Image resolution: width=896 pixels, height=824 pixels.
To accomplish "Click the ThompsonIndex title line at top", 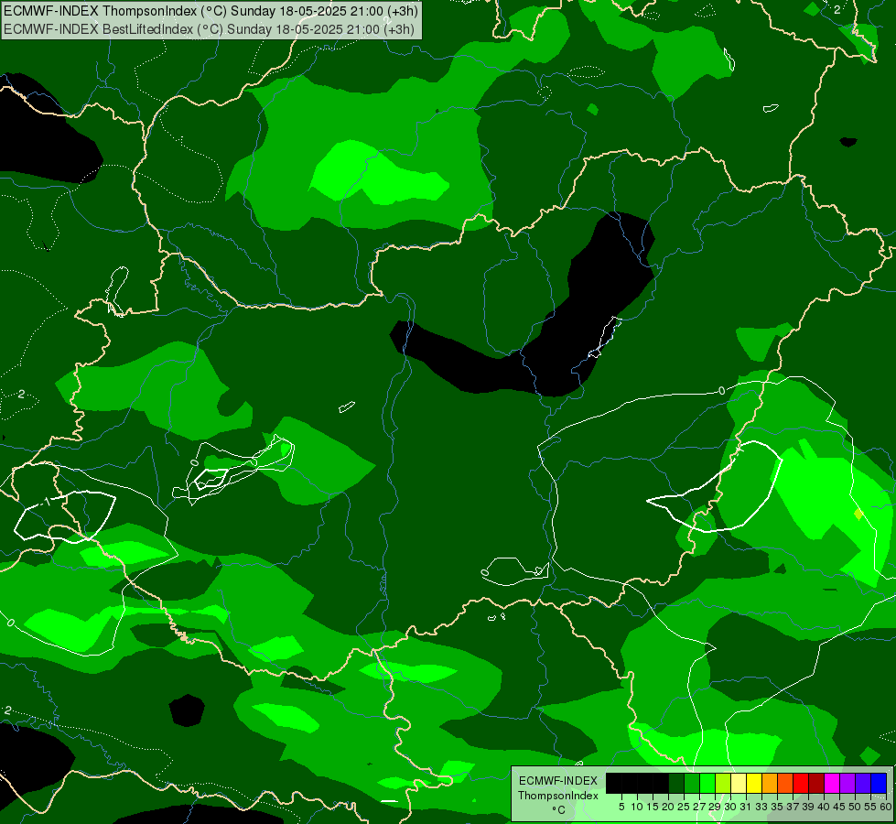I will tap(211, 11).
